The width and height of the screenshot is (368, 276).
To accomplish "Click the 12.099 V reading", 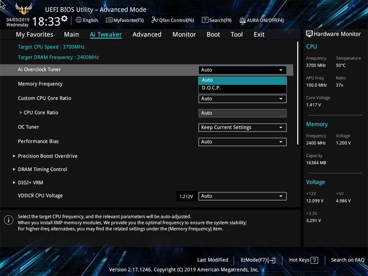I will pyautogui.click(x=315, y=201).
